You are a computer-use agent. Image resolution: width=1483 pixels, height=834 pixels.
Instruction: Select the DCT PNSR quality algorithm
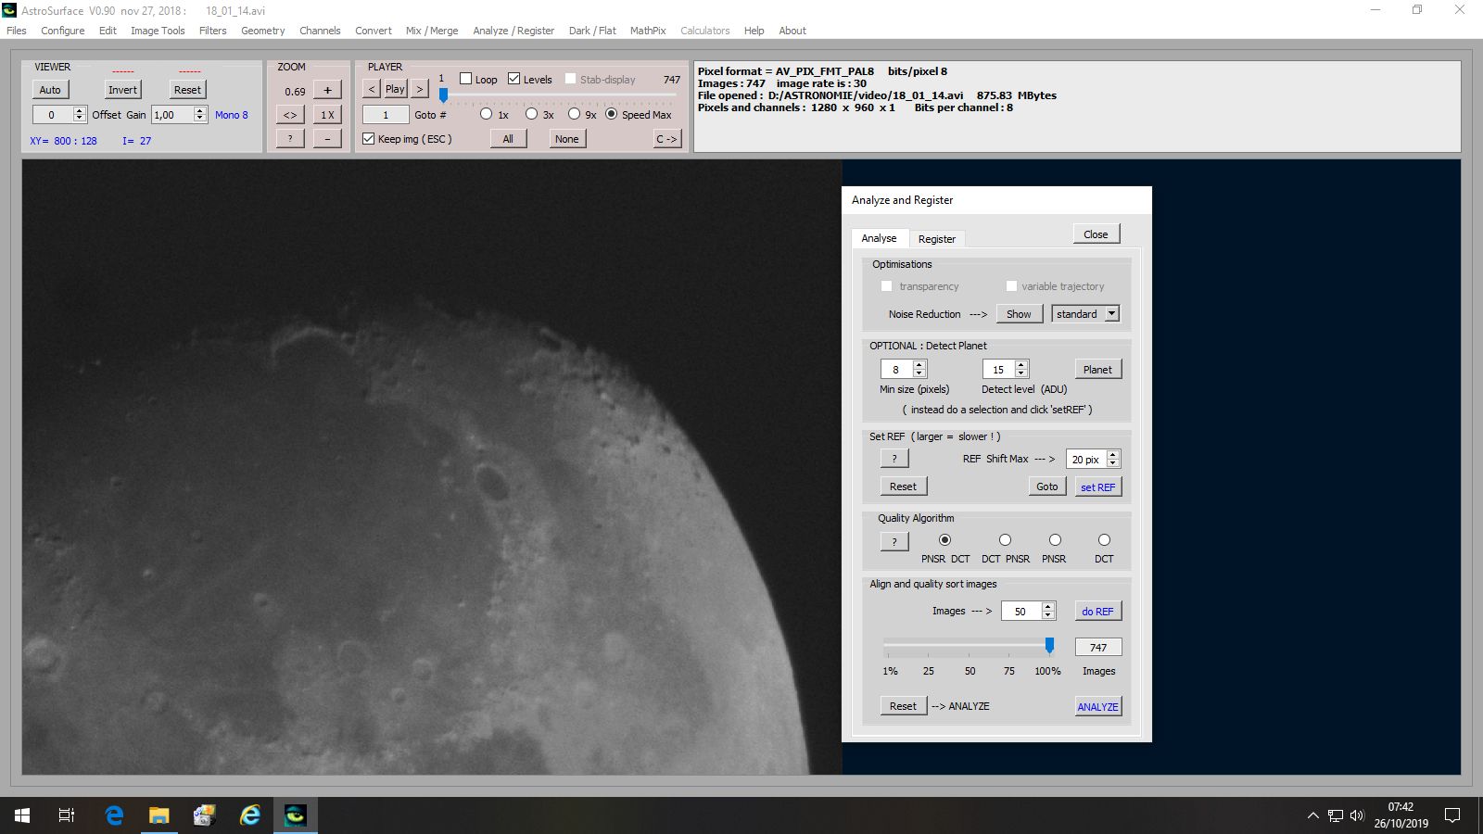click(1005, 540)
